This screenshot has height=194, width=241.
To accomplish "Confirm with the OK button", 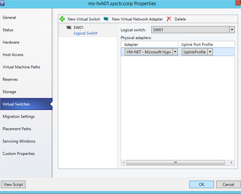I will [202, 185].
